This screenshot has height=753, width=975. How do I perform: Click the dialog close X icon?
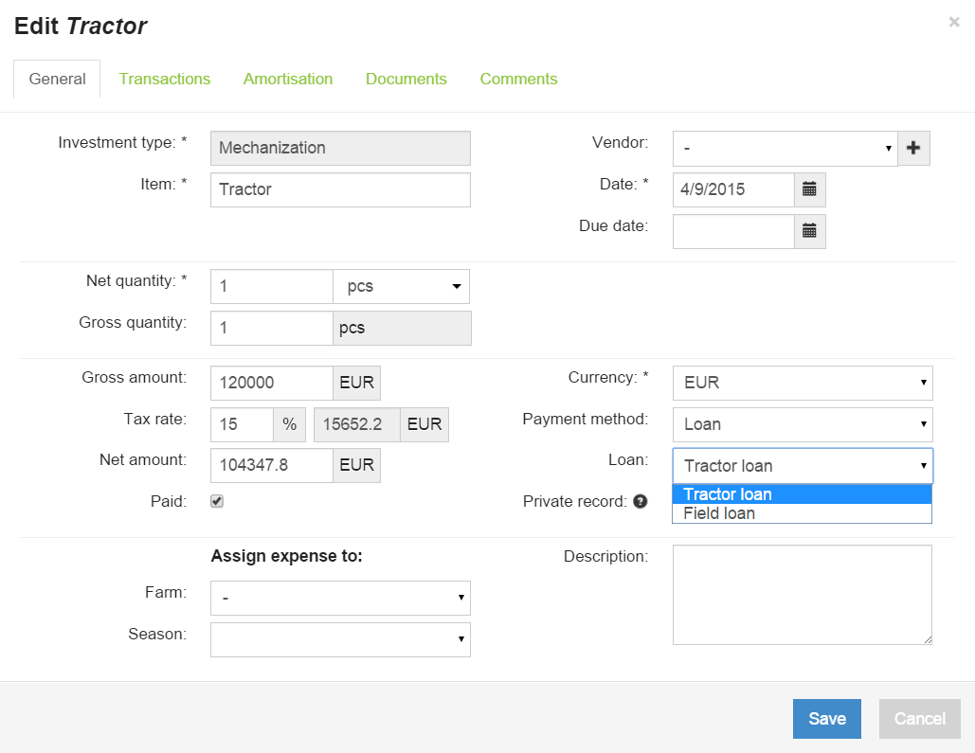pyautogui.click(x=954, y=22)
